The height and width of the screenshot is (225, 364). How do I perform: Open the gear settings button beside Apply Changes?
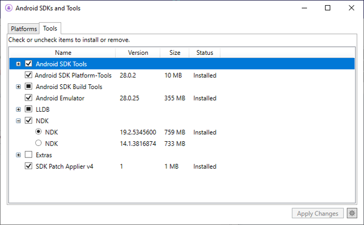pyautogui.click(x=352, y=213)
